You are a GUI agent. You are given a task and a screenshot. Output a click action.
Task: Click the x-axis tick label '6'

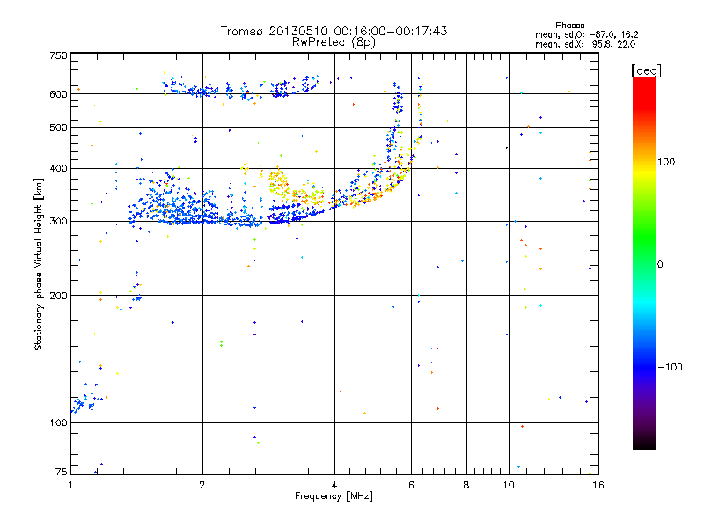pyautogui.click(x=412, y=485)
